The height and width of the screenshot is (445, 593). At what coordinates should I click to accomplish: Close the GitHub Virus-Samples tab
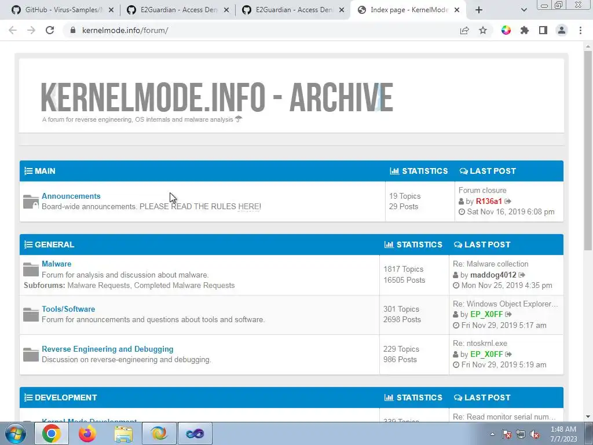tap(111, 10)
